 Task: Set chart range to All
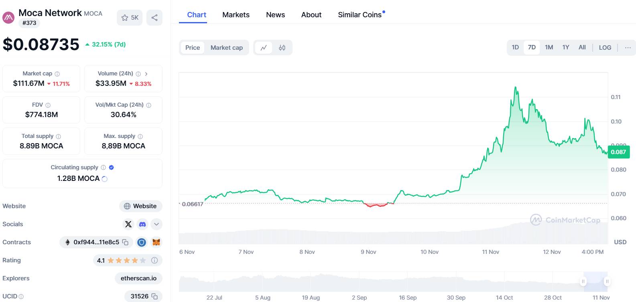[582, 47]
